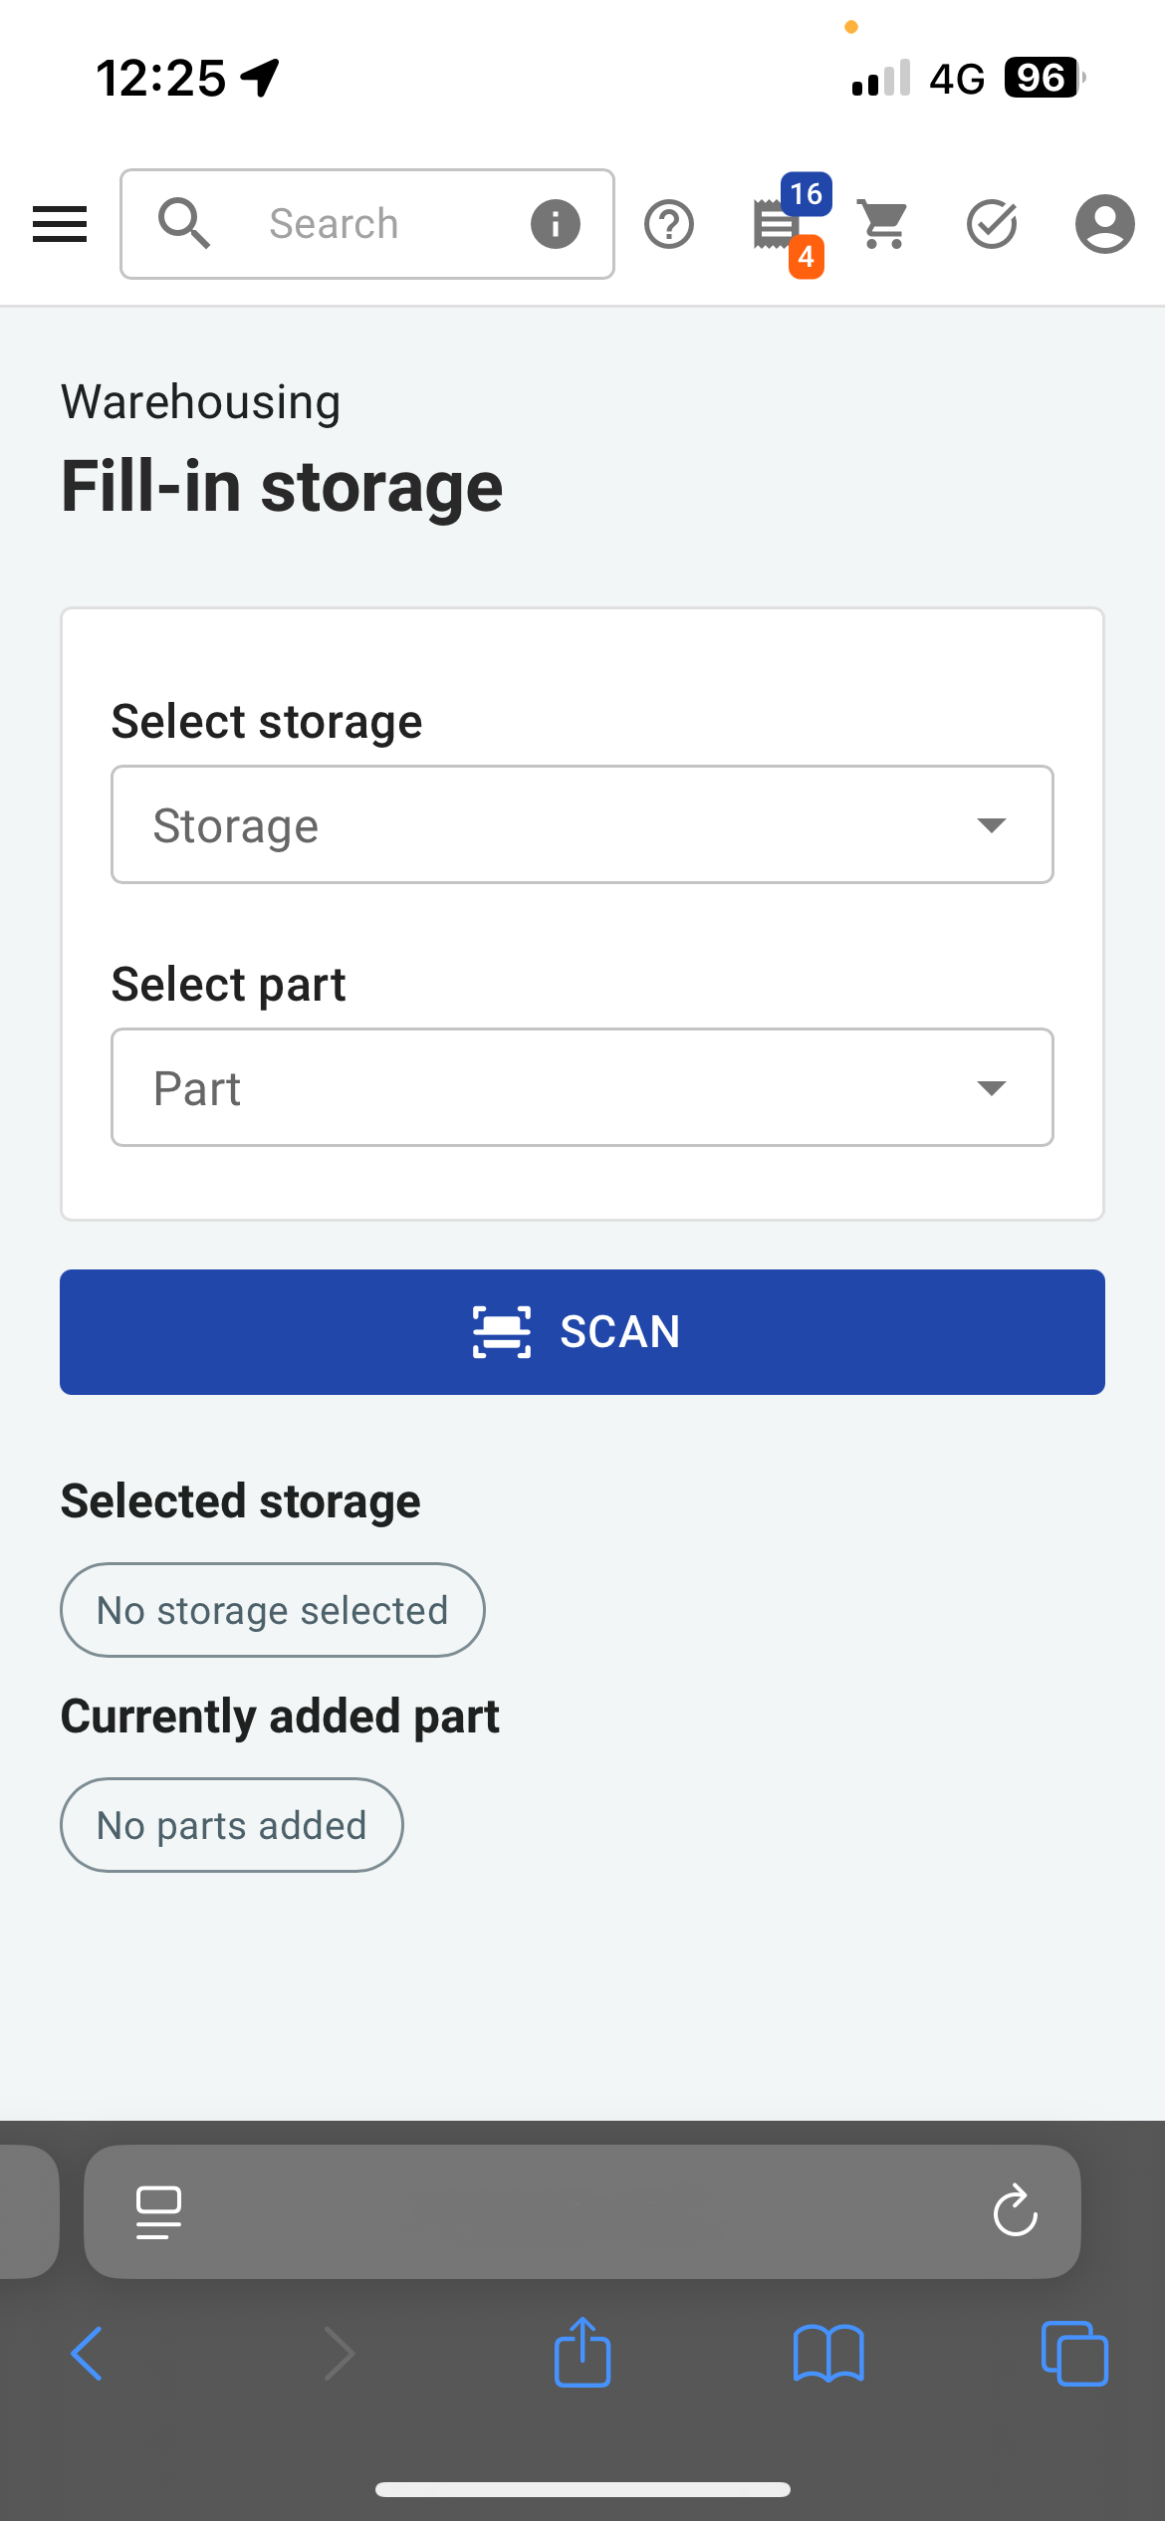
Task: Expand the Part dropdown
Action: point(582,1087)
